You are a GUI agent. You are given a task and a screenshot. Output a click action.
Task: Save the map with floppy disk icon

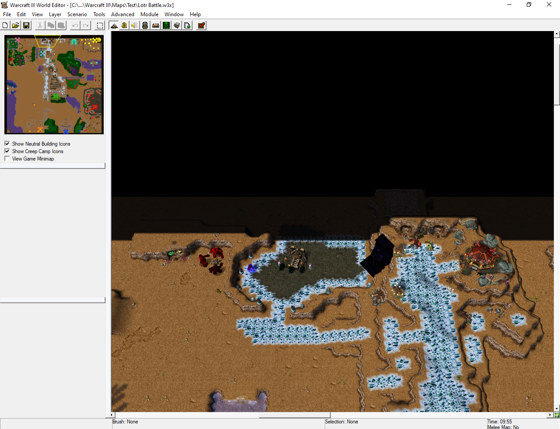[x=26, y=25]
